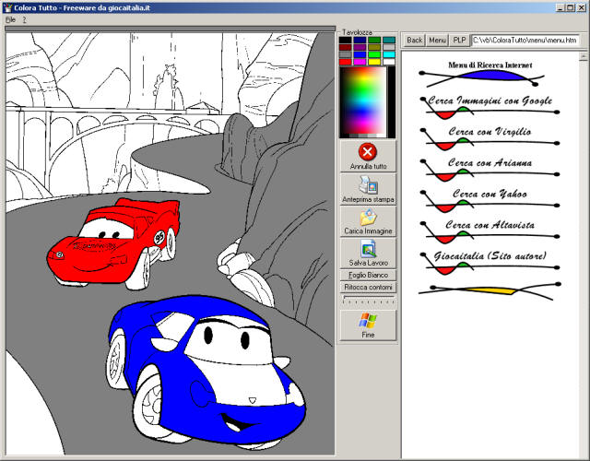Image resolution: width=590 pixels, height=461 pixels.
Task: Open the File menu
Action: pyautogui.click(x=10, y=19)
